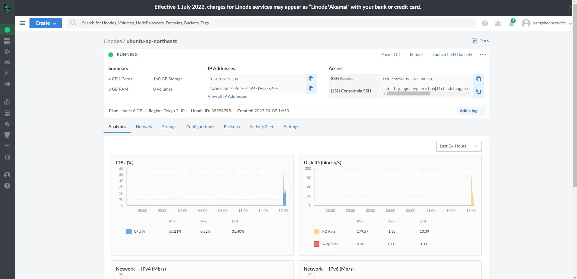
Task: Click Add a tag
Action: click(471, 111)
